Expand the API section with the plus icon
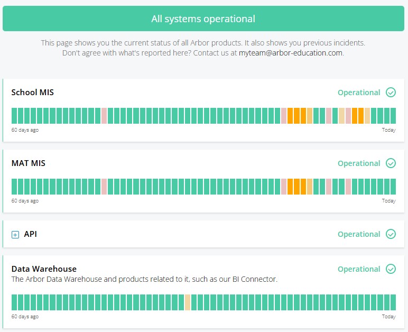408x332 pixels. tap(15, 235)
